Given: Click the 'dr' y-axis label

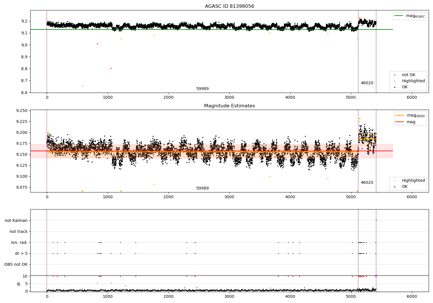Looking at the screenshot, I should click(x=19, y=284).
